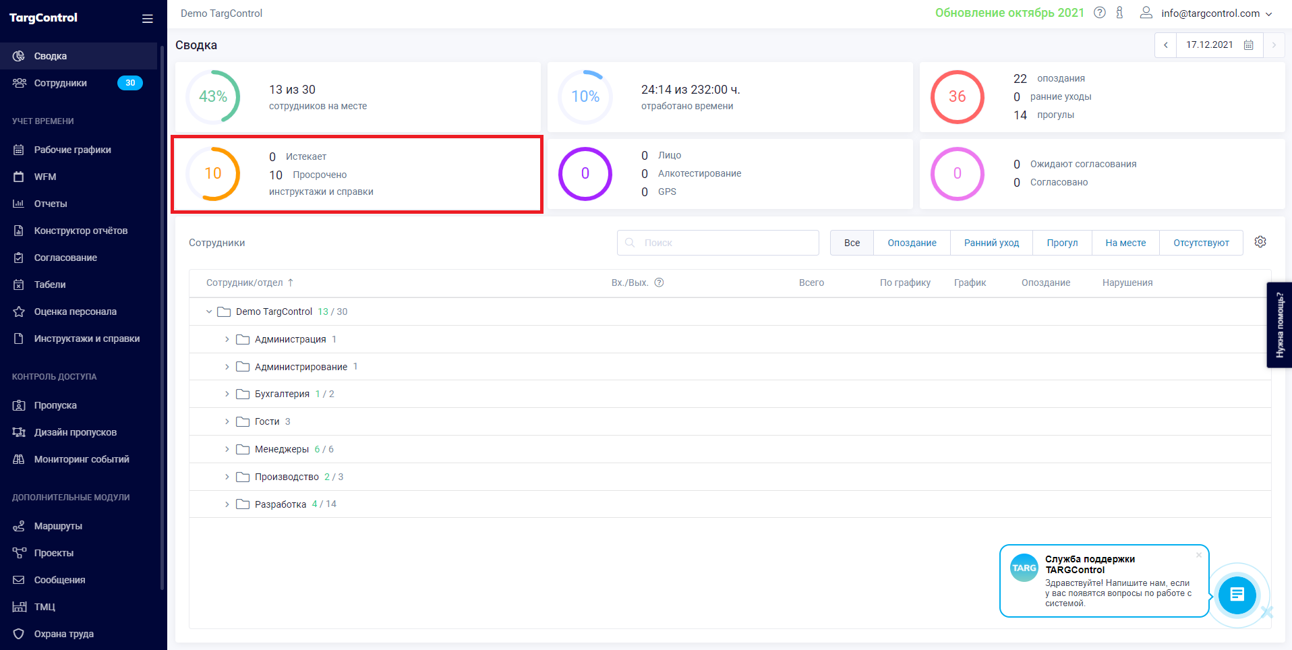The height and width of the screenshot is (650, 1292).
Task: Click the Алкотестирование stat
Action: coord(691,173)
